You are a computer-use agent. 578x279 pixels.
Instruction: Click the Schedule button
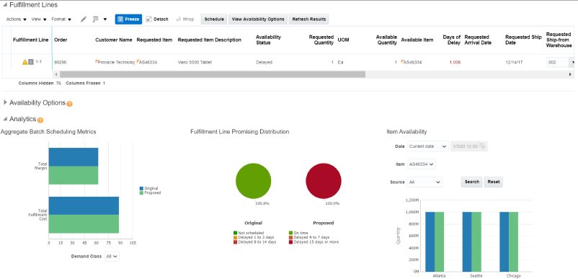pyautogui.click(x=214, y=19)
